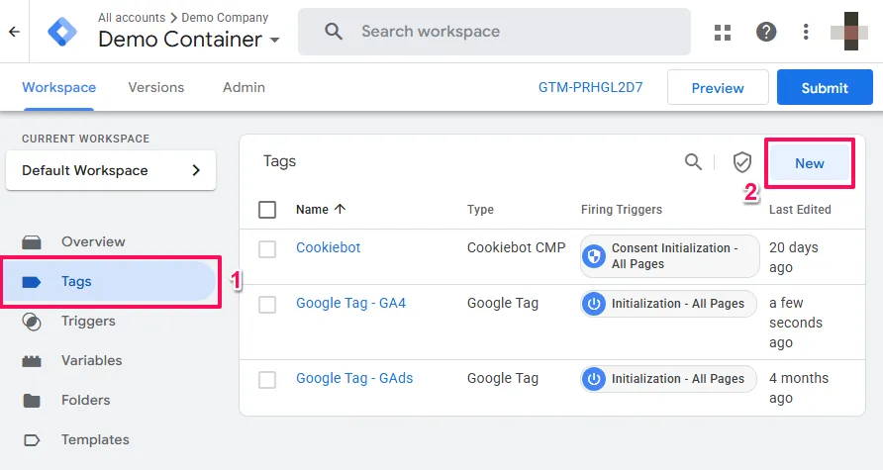Open Triggers in the sidebar

point(88,322)
